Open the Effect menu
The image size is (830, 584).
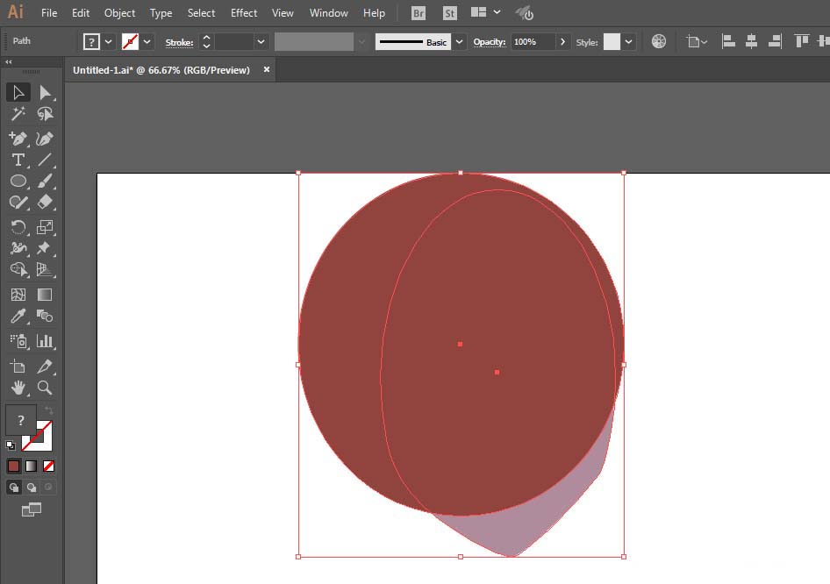point(244,12)
